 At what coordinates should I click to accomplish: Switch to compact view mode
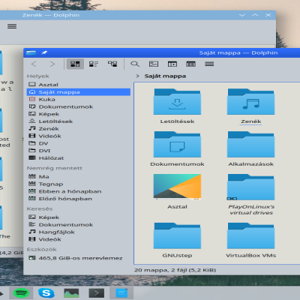[x=94, y=64]
